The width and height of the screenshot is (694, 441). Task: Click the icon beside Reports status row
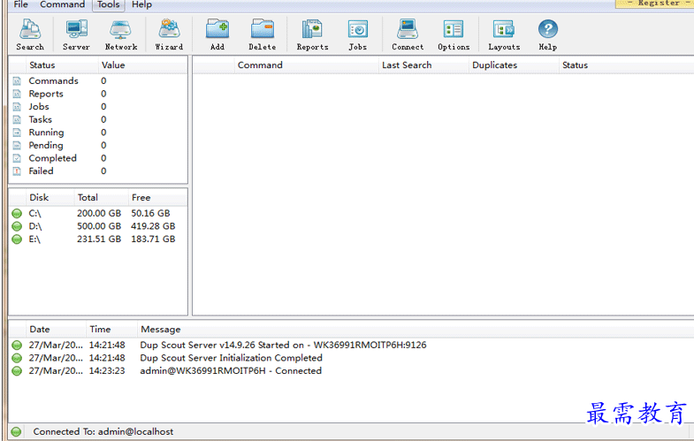(x=17, y=94)
